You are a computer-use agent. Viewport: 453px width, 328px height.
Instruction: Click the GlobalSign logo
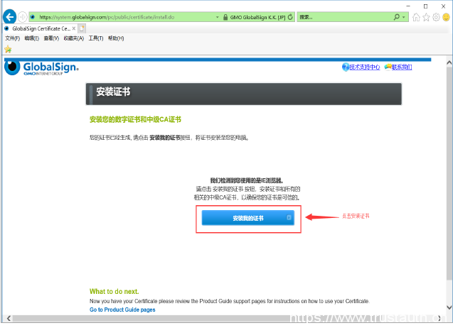pos(41,68)
